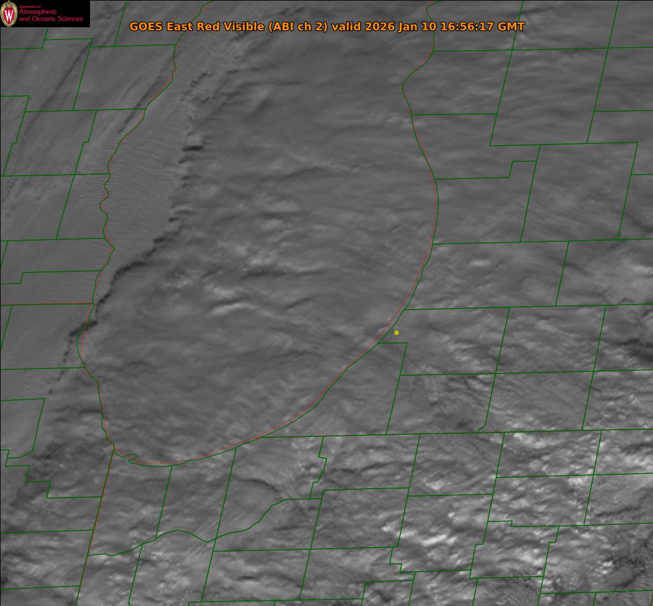Click the University of Wisconsin W crest logo

tap(9, 14)
